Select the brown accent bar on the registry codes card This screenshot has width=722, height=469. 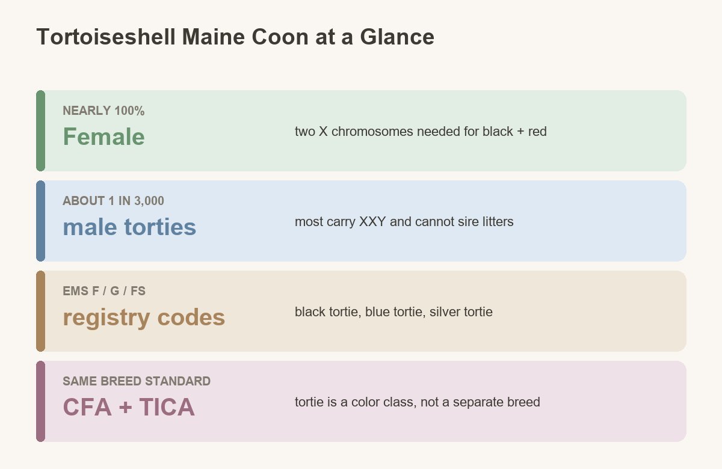40,311
